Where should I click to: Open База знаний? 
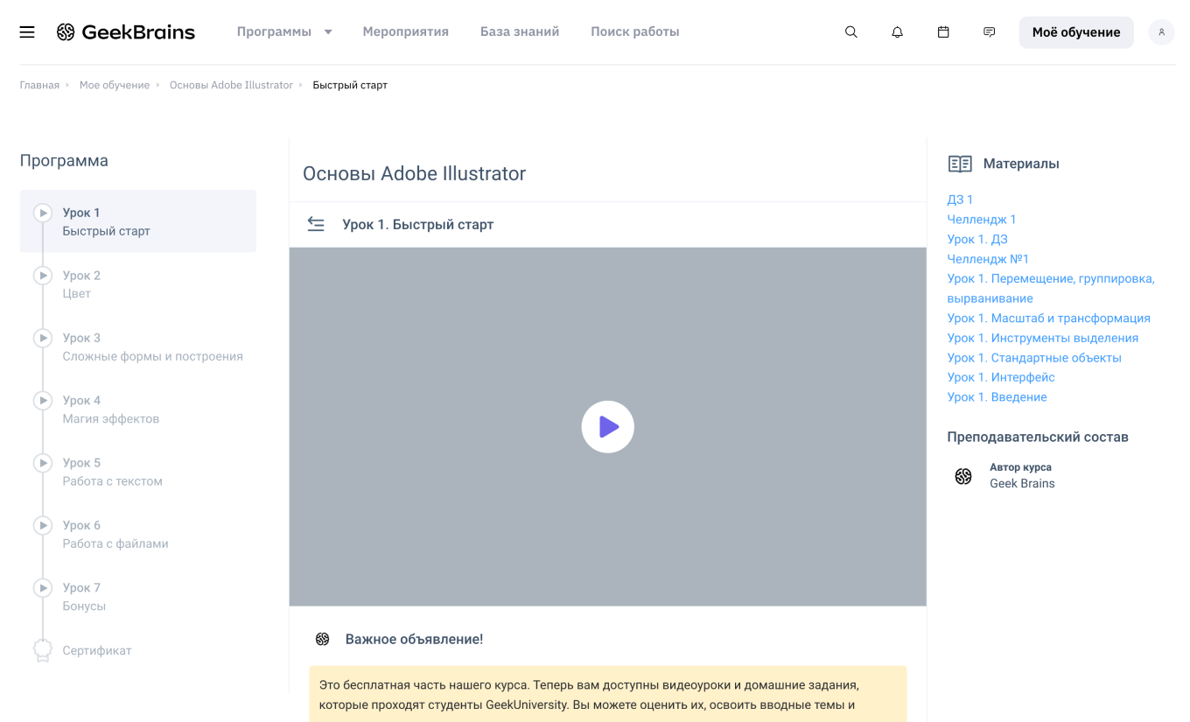click(x=520, y=32)
